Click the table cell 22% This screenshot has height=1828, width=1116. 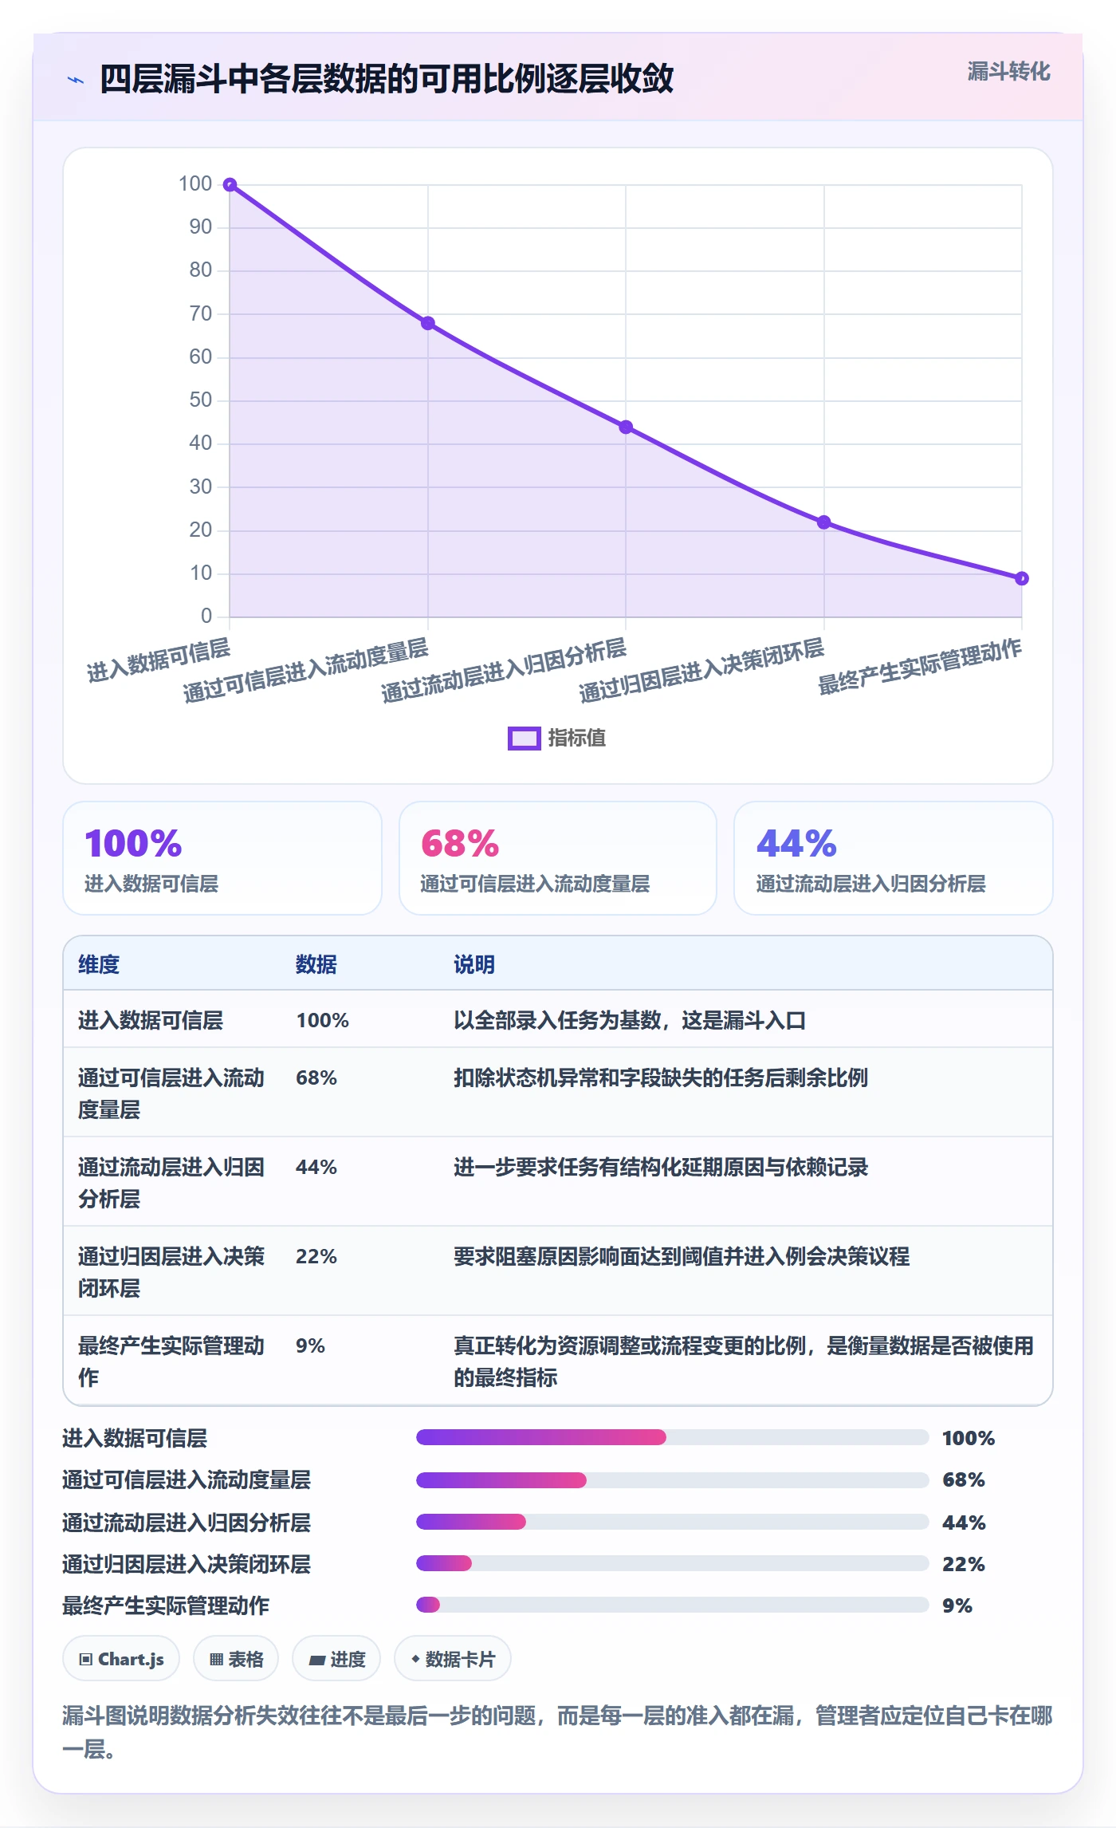[x=316, y=1256]
